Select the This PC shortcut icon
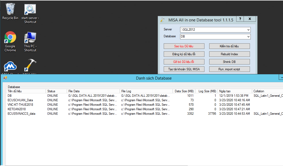The width and height of the screenshot is (283, 166). (x=30, y=37)
